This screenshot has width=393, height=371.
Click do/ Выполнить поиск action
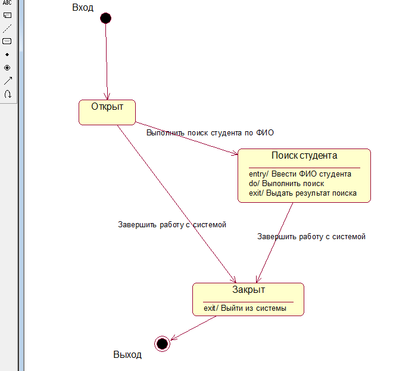(286, 184)
